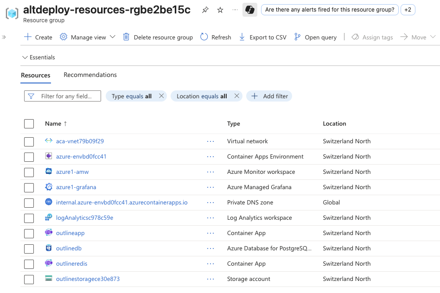Viewport: 440px width, 293px height.
Task: Remove the Location equals all filter
Action: pos(237,96)
